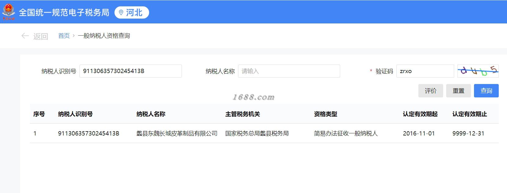Refresh the captcha image

click(x=478, y=71)
